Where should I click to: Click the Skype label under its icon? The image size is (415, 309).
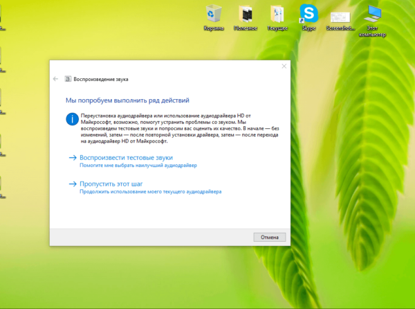pyautogui.click(x=309, y=28)
